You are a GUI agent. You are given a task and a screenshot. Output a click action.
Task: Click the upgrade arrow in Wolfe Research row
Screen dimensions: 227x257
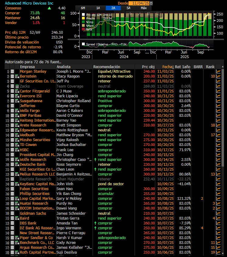tap(95, 159)
